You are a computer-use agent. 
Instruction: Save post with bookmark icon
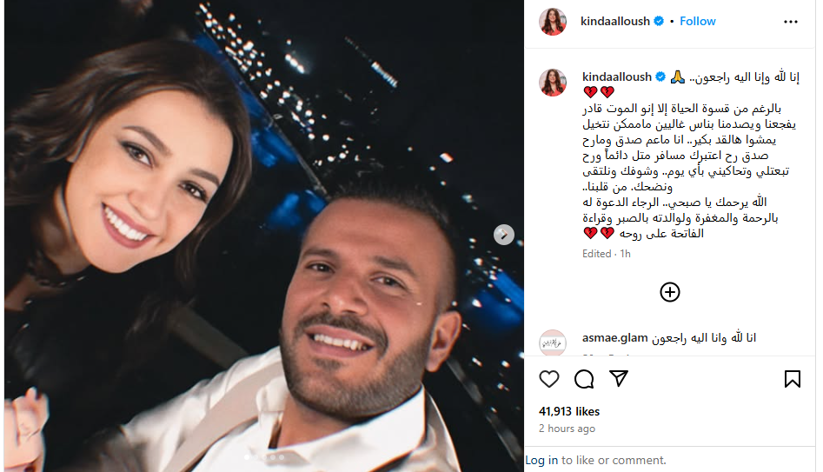792,379
